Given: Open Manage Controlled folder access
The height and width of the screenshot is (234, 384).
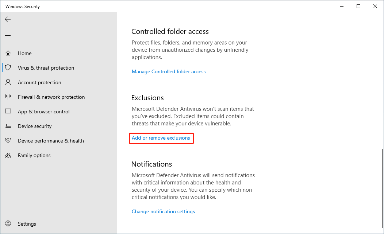Looking at the screenshot, I should (x=169, y=71).
